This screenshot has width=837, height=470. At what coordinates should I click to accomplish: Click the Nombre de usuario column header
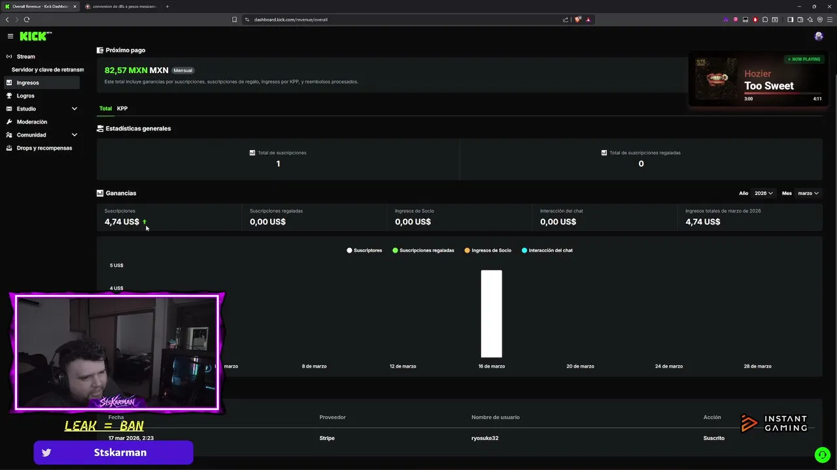495,417
